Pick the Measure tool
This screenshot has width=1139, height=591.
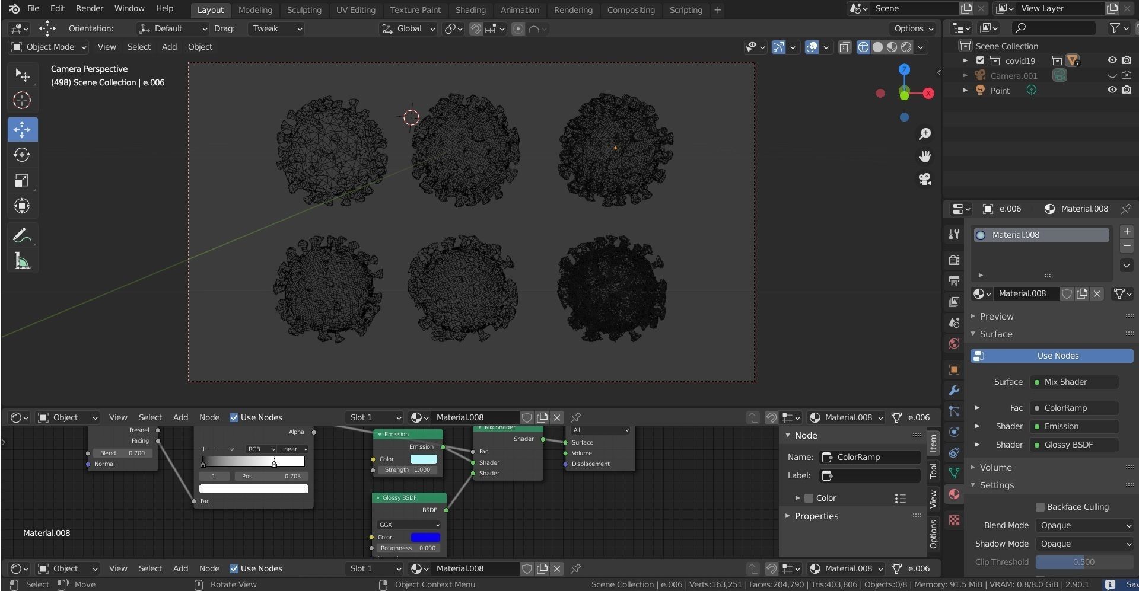(22, 261)
